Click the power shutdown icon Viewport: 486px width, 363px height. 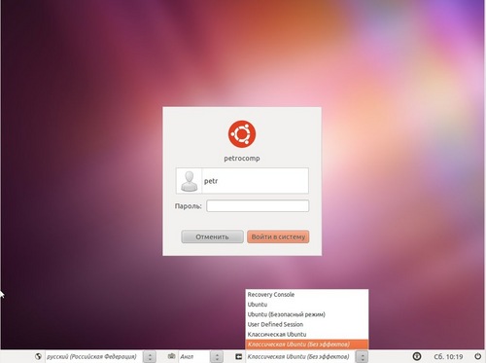point(478,356)
